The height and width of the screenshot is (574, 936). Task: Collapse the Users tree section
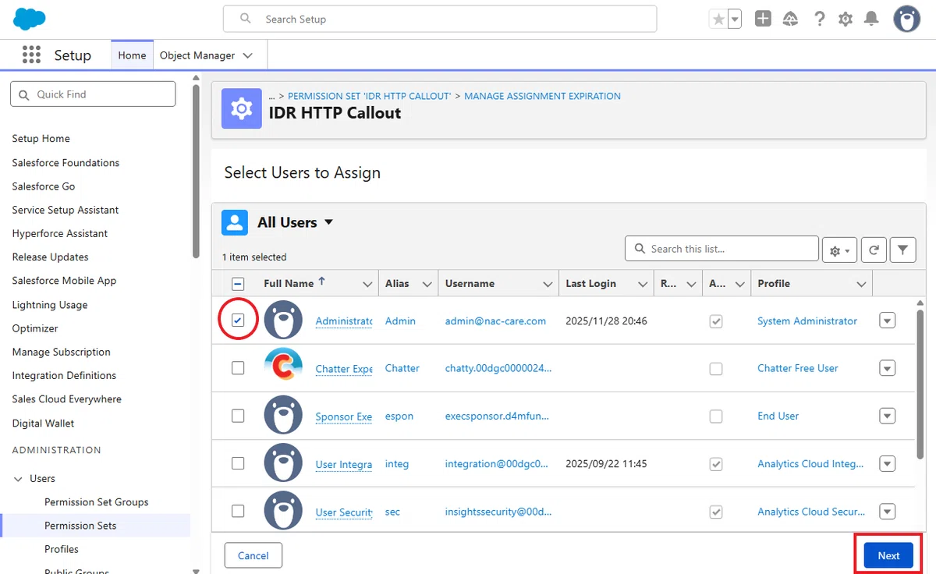[x=18, y=479]
